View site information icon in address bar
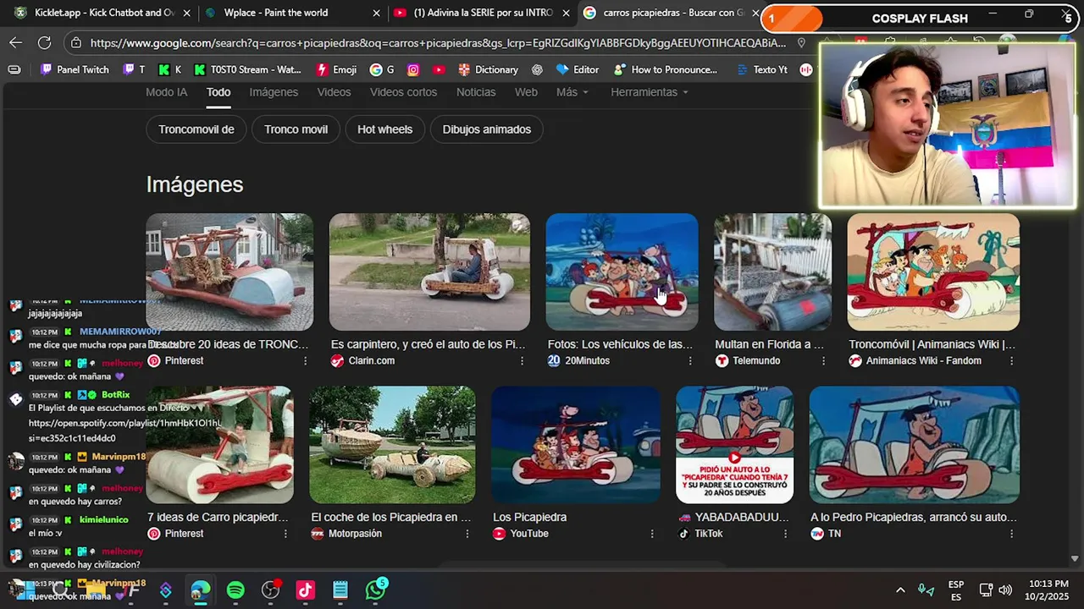This screenshot has height=609, width=1084. (76, 42)
